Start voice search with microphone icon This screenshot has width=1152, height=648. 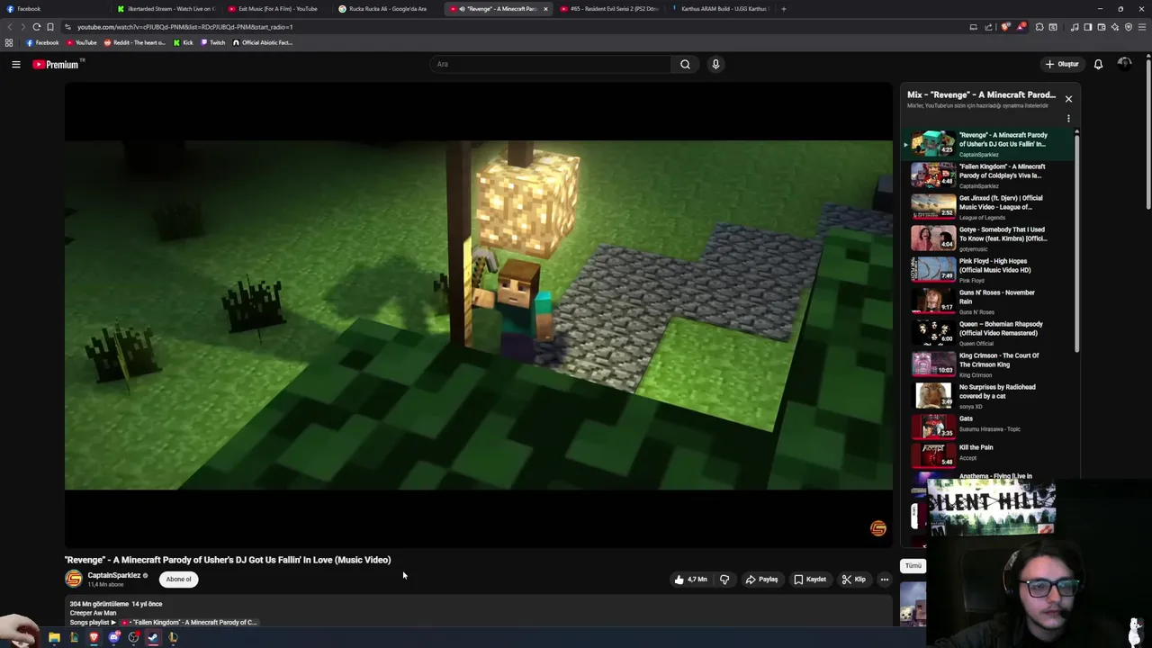coord(715,64)
